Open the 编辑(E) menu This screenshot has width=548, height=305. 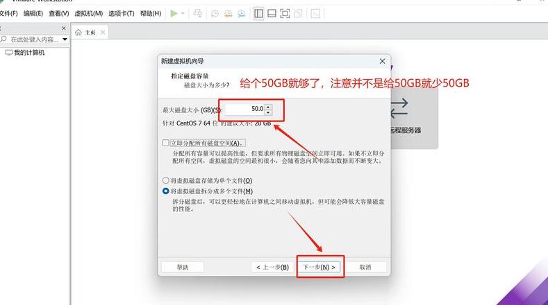(33, 14)
